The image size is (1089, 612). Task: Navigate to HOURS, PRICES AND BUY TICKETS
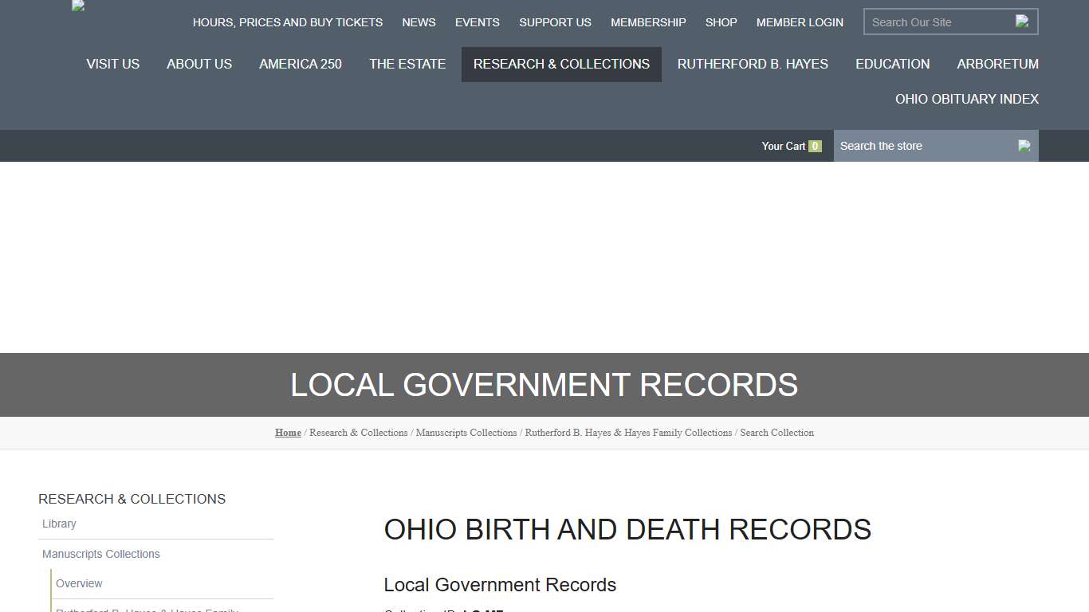click(288, 22)
